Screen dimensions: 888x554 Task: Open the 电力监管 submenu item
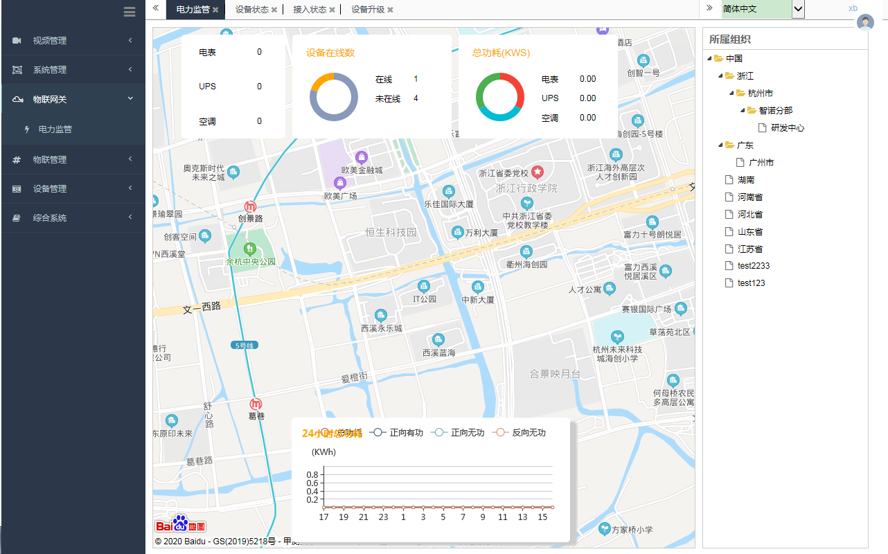(55, 129)
